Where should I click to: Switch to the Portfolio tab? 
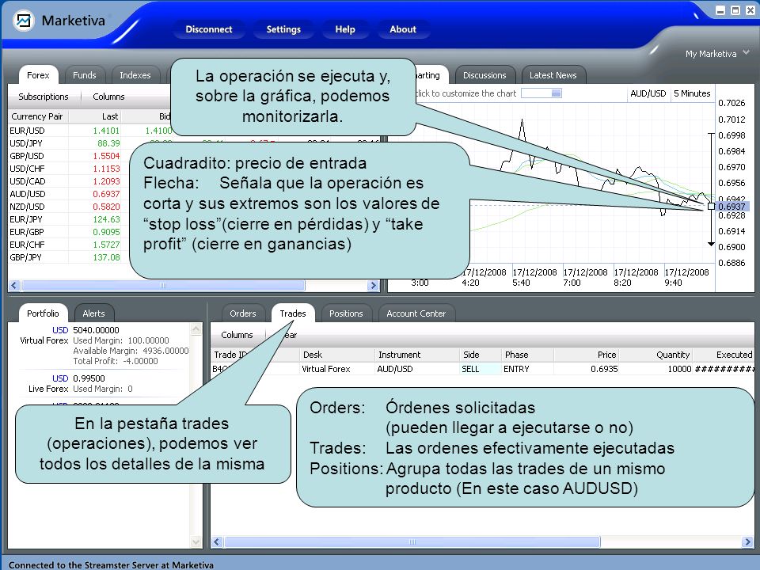[43, 313]
